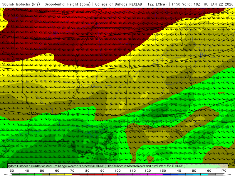Pick the cyan swatch ending at 160 kts
Image resolution: width=235 pixels, height=176 pixels.
[x=204, y=175]
